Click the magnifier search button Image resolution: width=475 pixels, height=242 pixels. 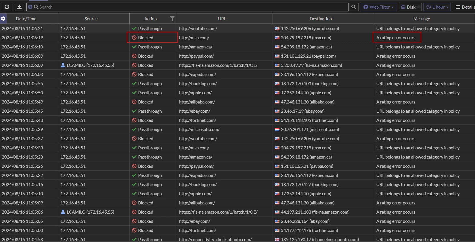(354, 7)
